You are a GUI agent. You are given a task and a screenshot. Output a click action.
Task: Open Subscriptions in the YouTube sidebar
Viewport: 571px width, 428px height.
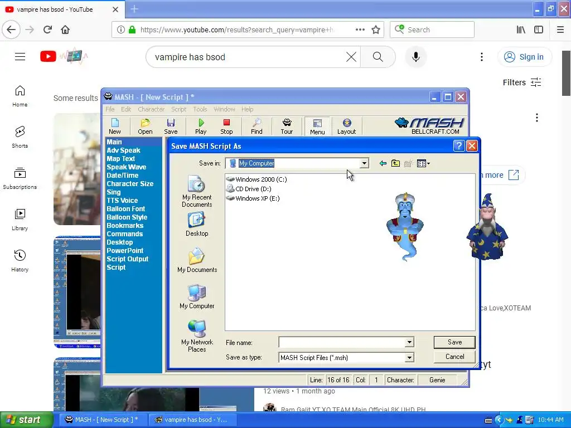pos(20,179)
